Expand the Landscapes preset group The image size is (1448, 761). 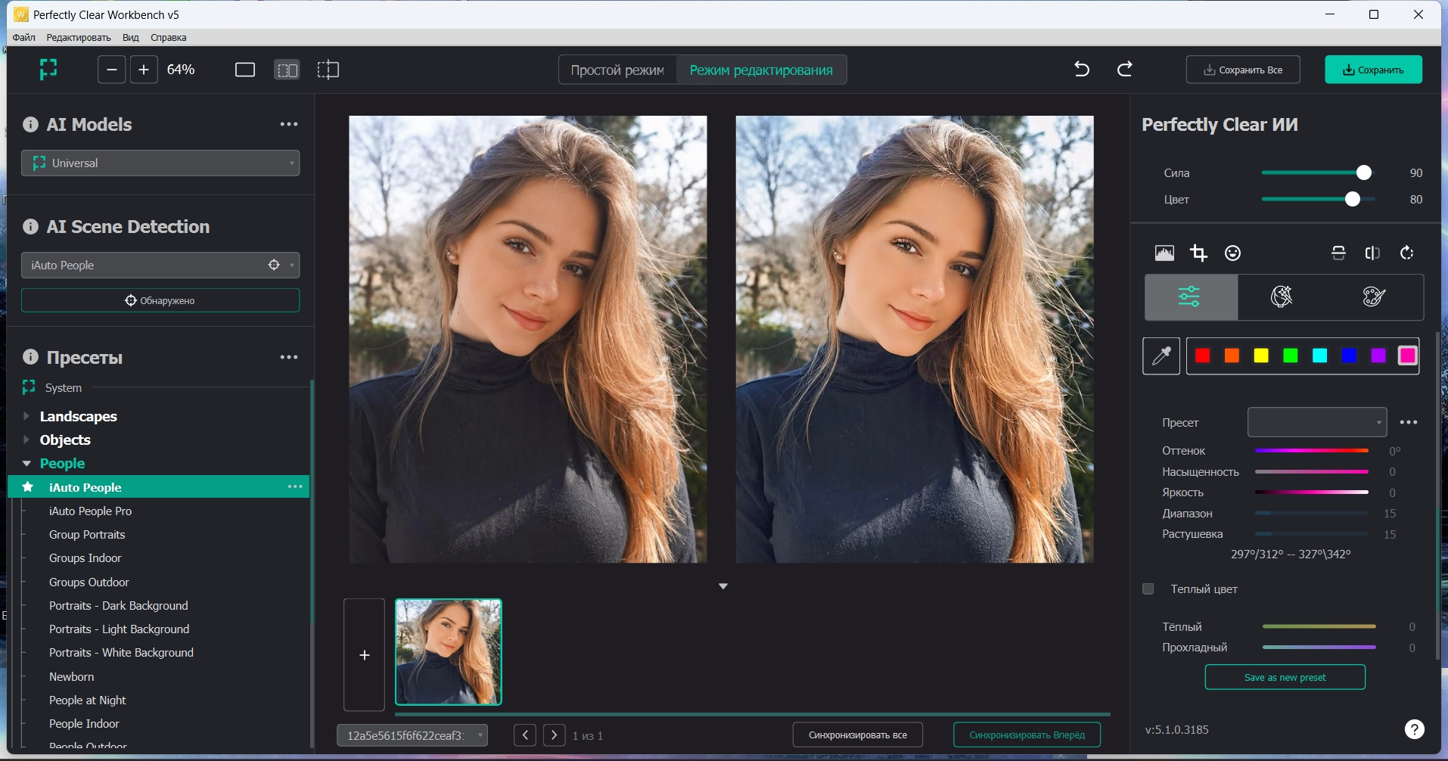[26, 416]
